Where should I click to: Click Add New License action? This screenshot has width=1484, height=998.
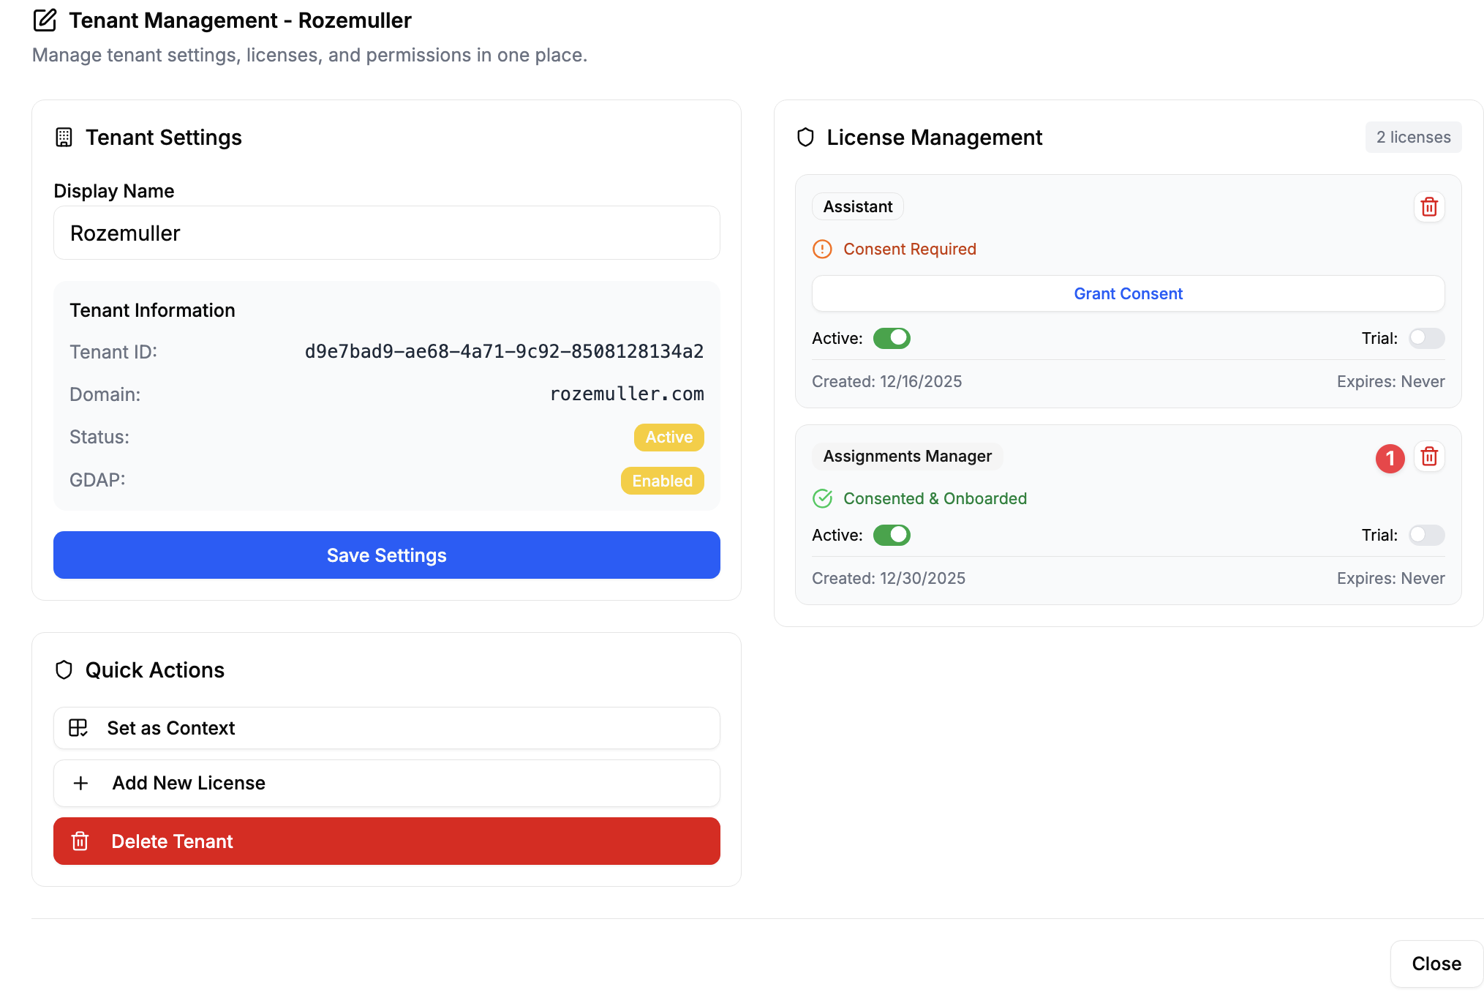(386, 783)
